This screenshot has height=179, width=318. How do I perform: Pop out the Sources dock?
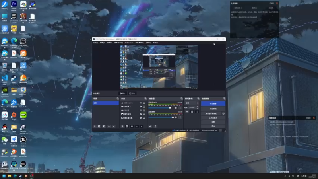tap(145, 99)
